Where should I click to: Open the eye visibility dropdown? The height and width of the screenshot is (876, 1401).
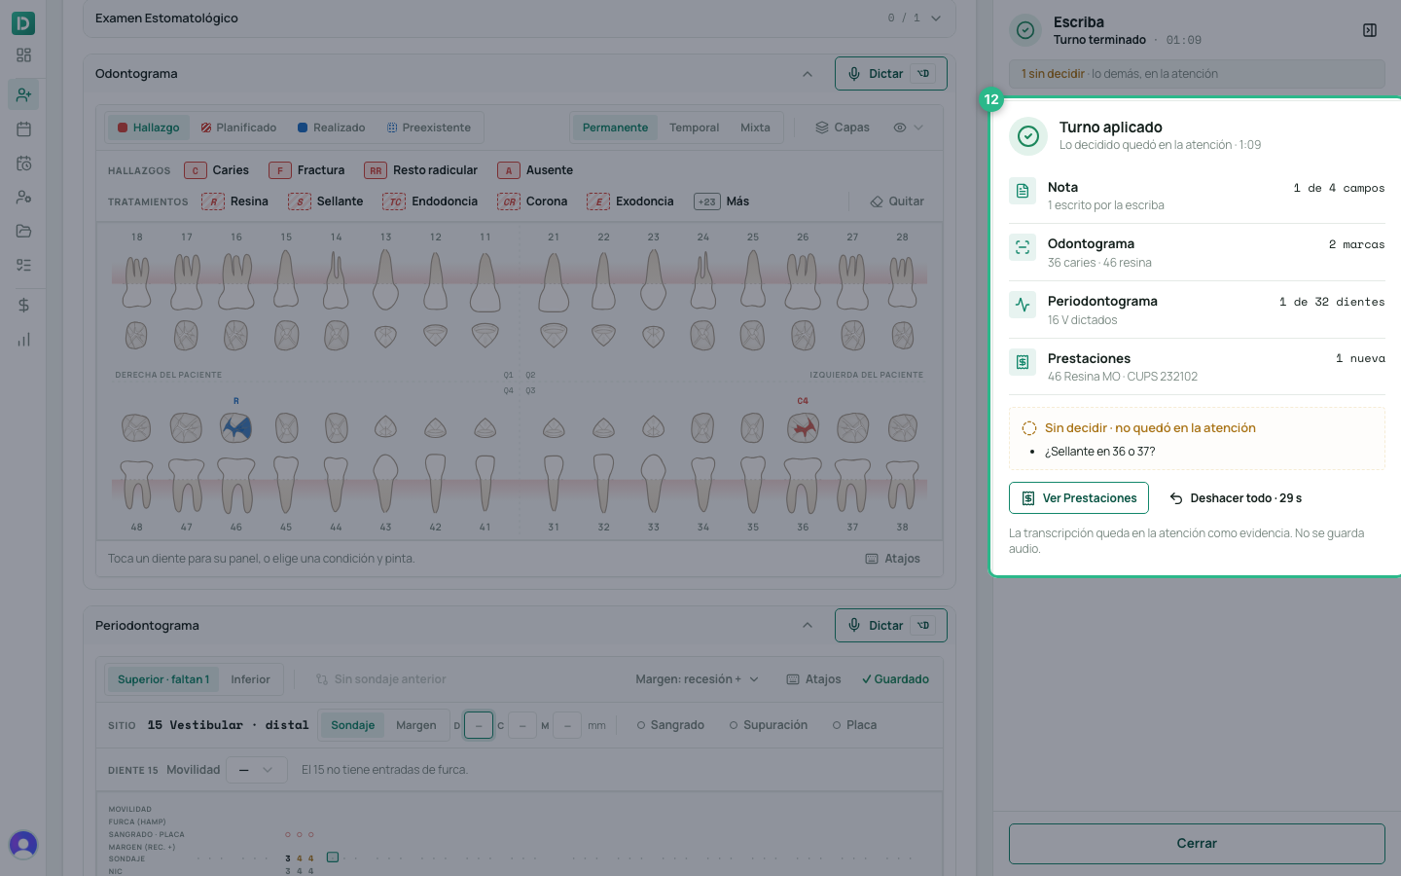point(908,128)
